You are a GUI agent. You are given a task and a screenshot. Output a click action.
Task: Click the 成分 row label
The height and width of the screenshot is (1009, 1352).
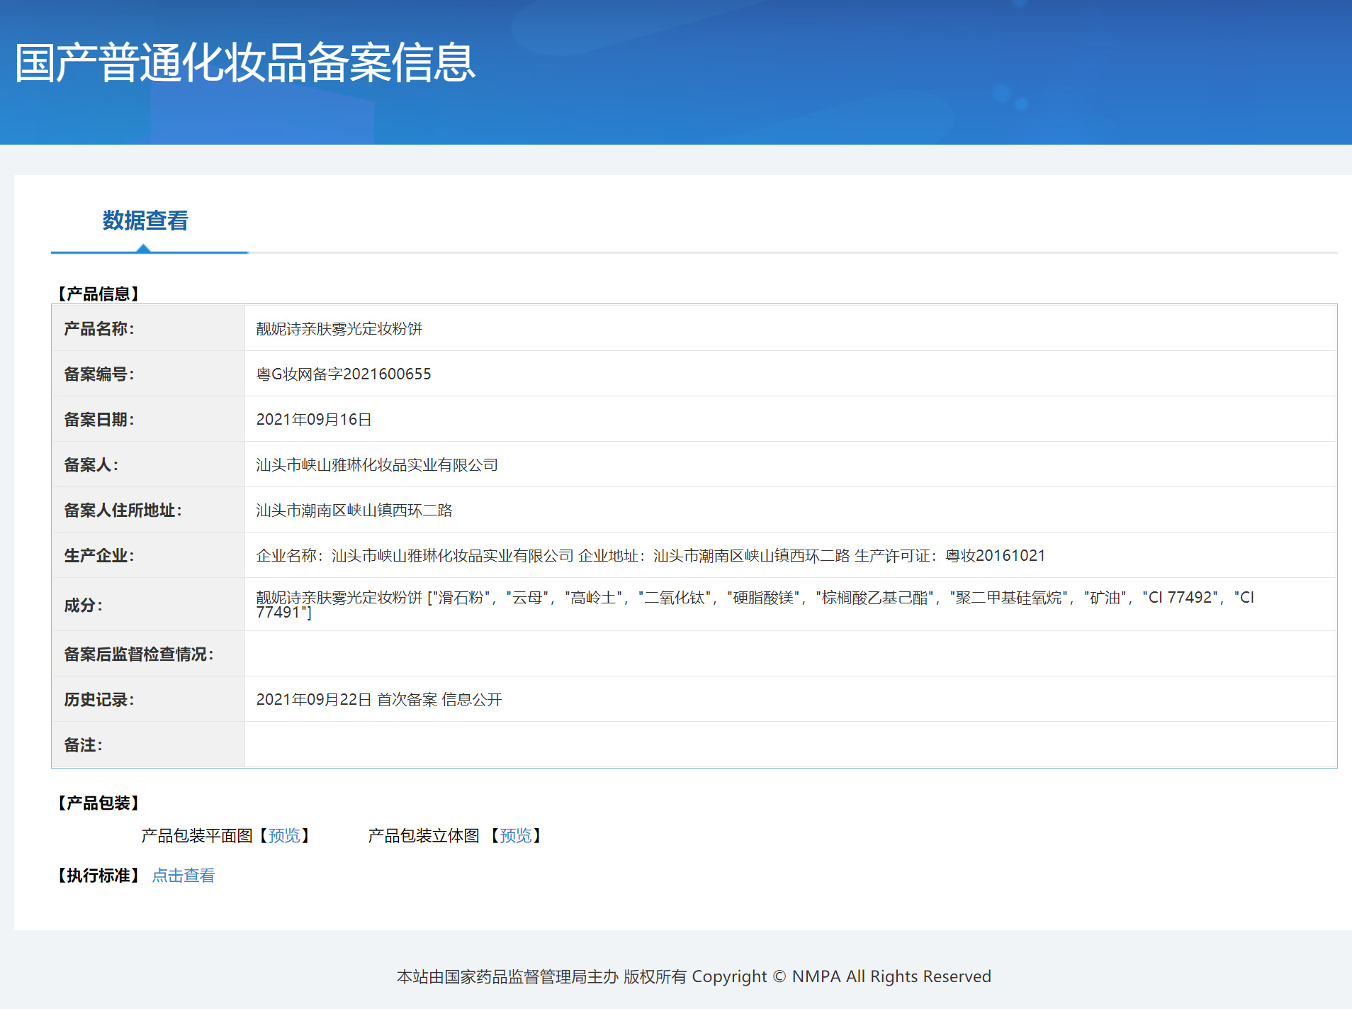click(84, 606)
